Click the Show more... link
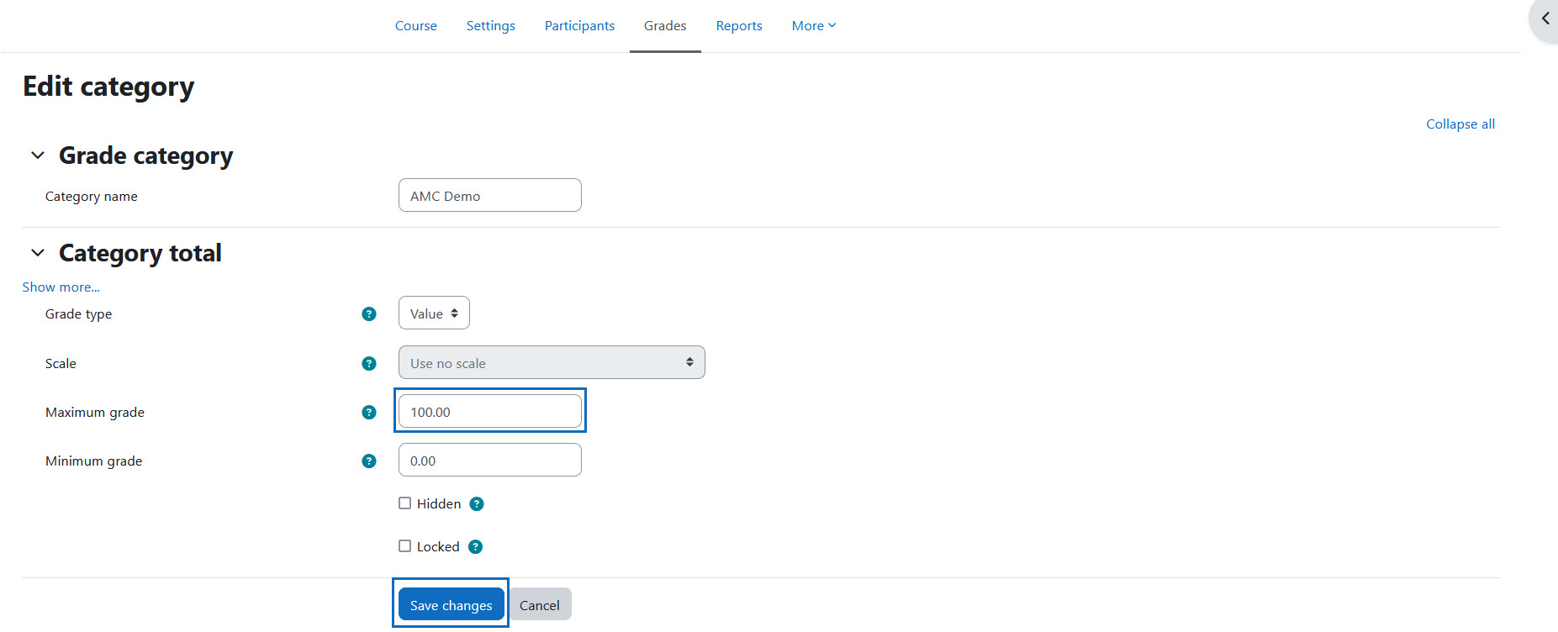The image size is (1558, 632). click(x=61, y=287)
